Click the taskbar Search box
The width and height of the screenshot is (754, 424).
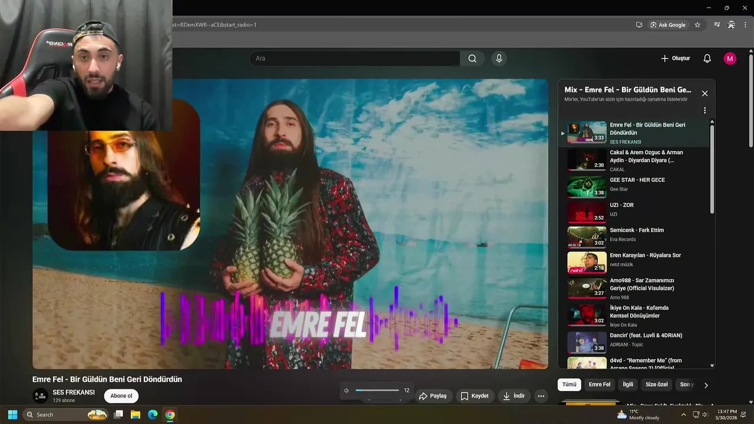point(66,415)
